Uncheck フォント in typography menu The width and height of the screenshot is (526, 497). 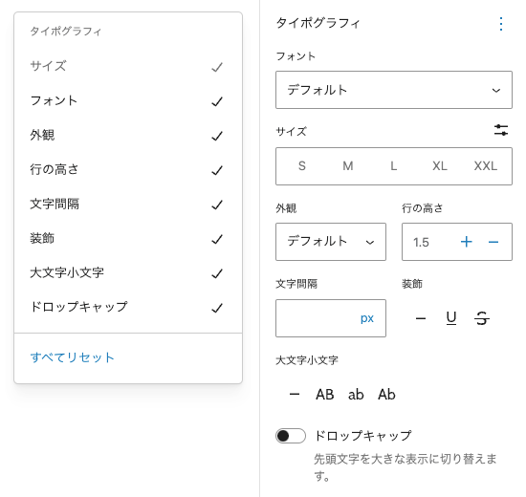tap(128, 101)
